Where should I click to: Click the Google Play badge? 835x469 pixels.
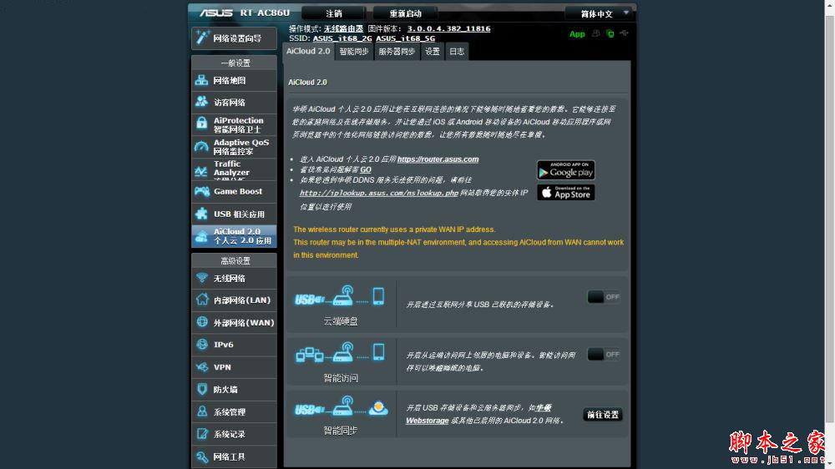(565, 169)
